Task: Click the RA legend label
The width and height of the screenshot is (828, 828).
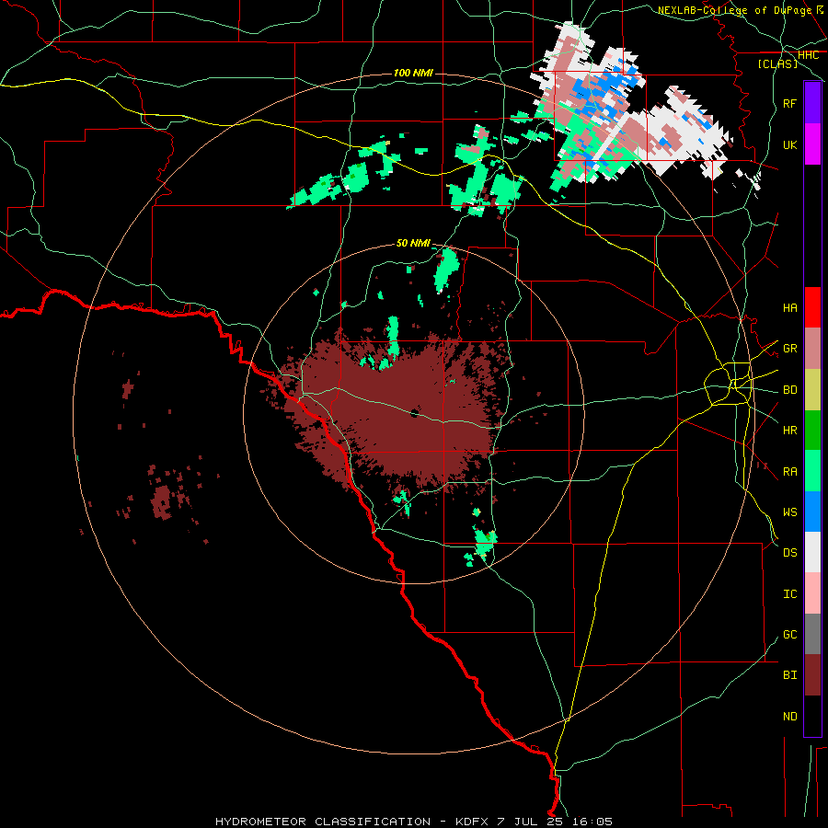Action: pyautogui.click(x=790, y=472)
